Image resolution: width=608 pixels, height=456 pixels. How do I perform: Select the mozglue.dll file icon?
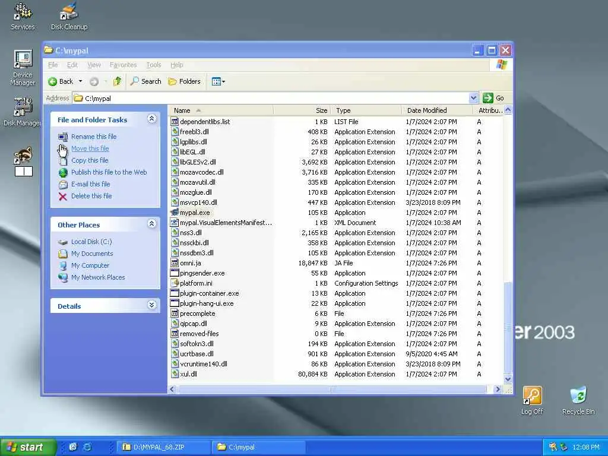point(175,192)
